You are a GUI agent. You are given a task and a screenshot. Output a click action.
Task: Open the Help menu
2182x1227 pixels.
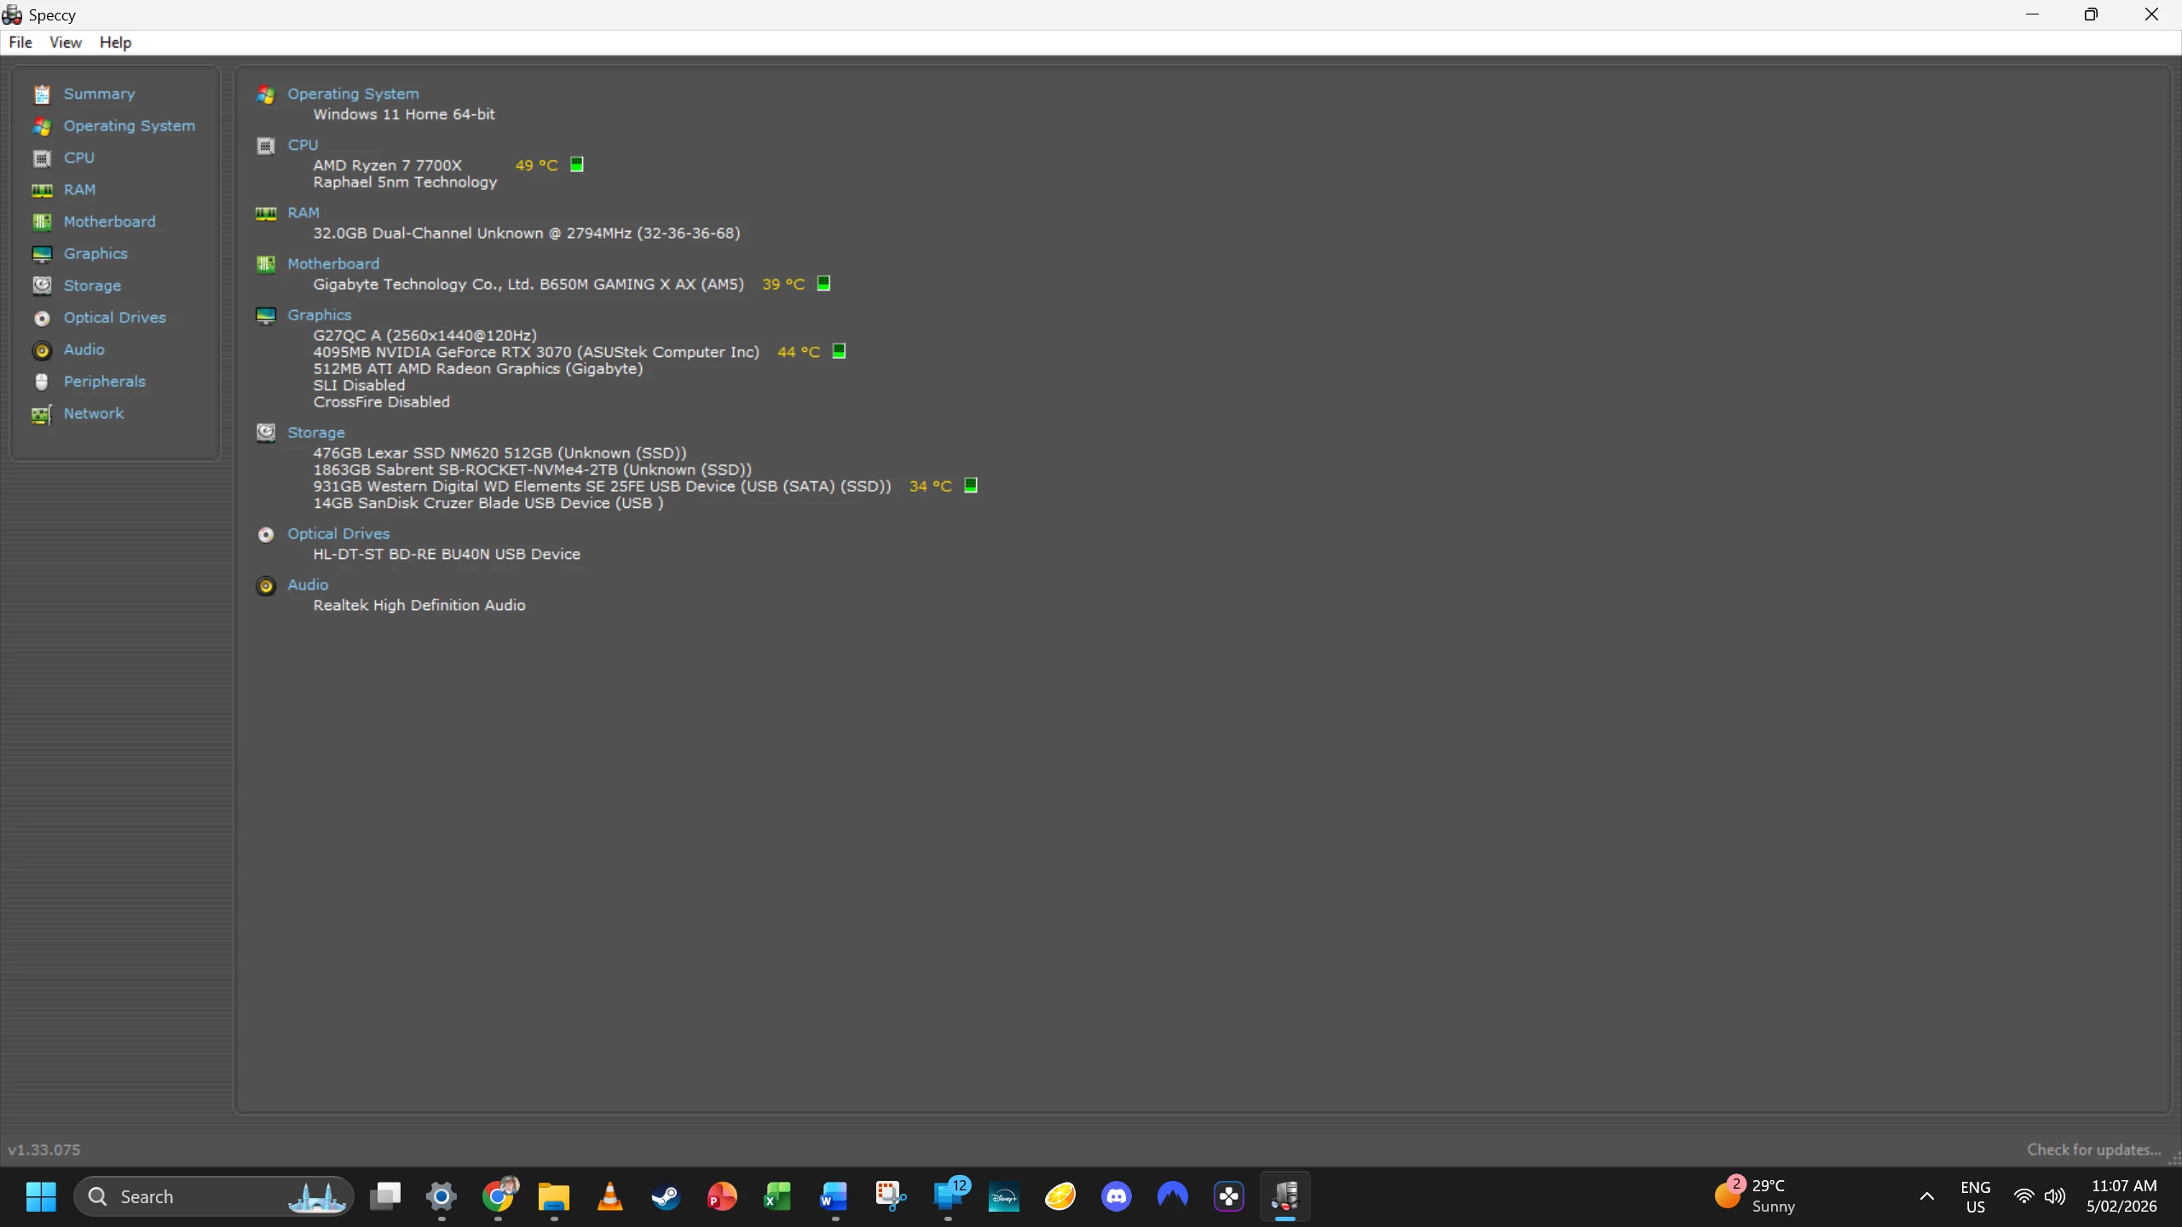tap(115, 43)
